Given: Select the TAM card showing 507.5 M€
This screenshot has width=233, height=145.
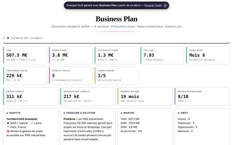Looking at the screenshot, I should pyautogui.click(x=25, y=55).
